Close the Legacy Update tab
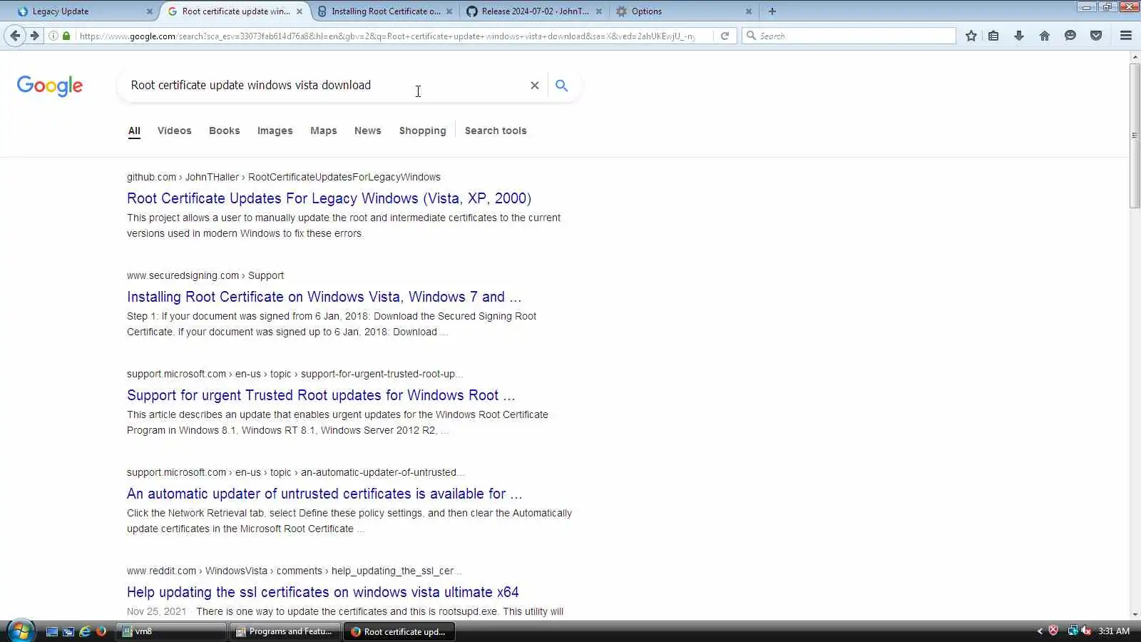Screen dimensions: 1141x642 [x=149, y=11]
